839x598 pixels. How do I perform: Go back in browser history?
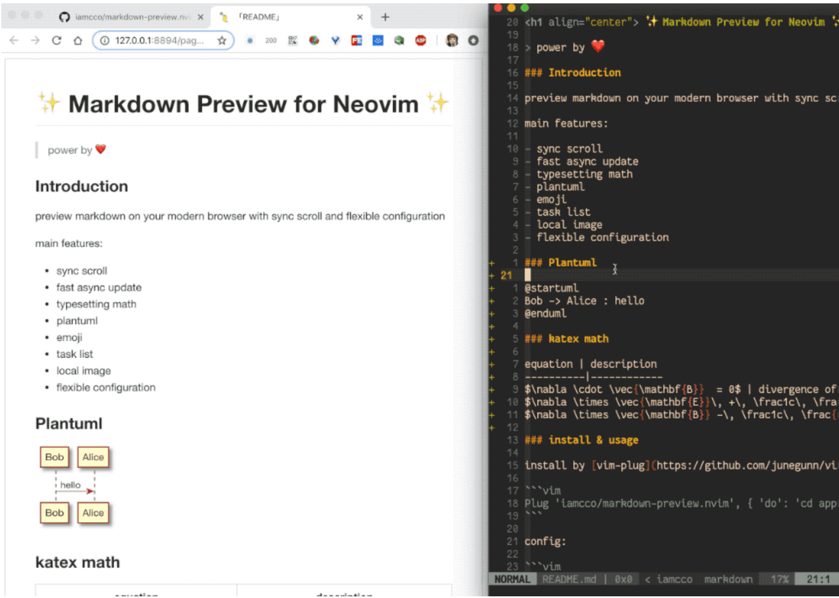pos(14,40)
